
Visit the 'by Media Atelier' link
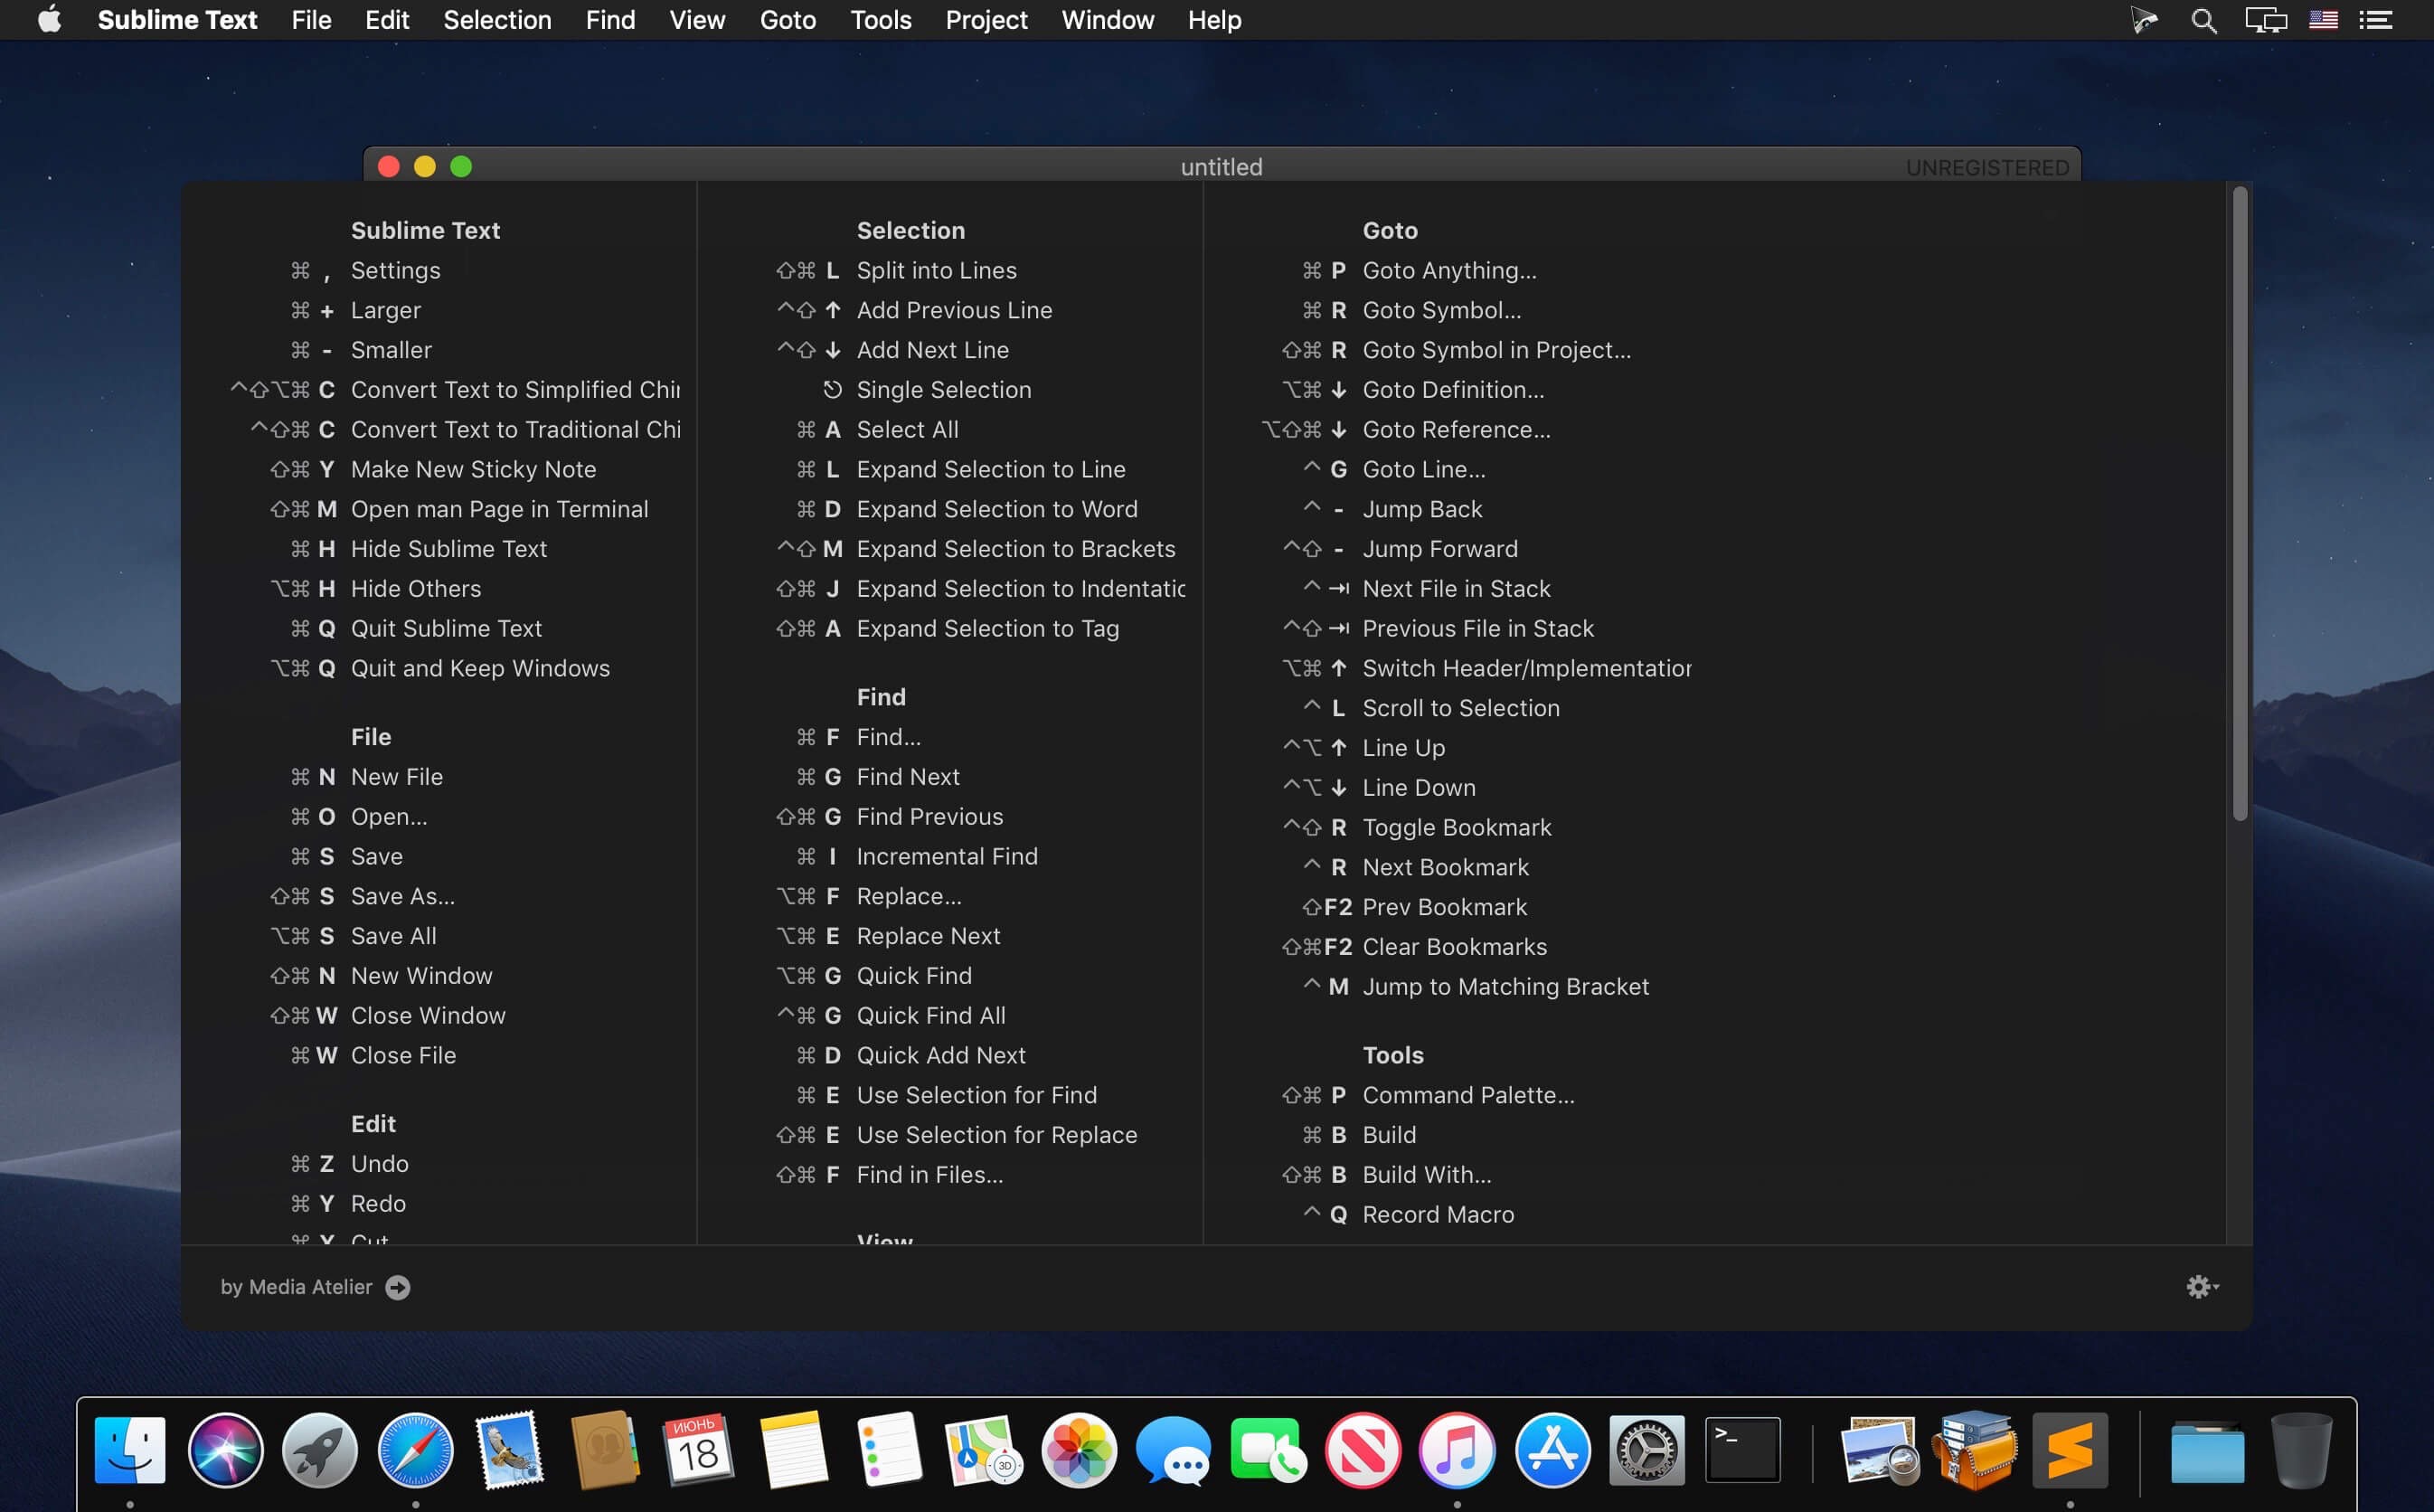[315, 1287]
